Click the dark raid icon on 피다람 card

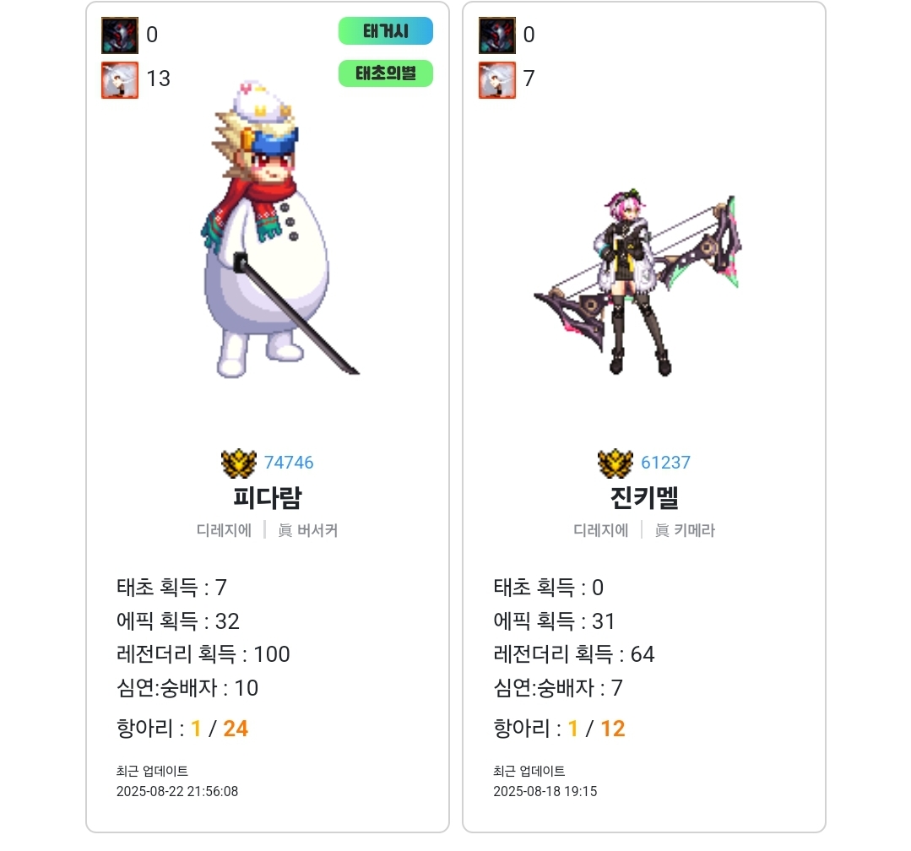120,35
